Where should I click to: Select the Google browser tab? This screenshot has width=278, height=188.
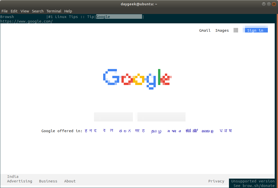[x=119, y=17]
